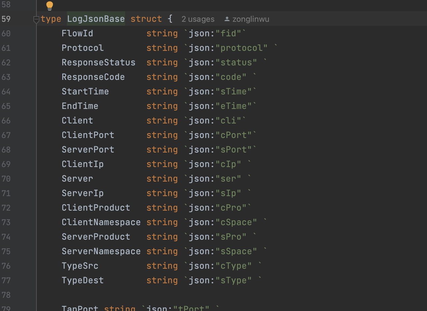Click the "sIp" json tag value
The width and height of the screenshot is (427, 311).
click(229, 193)
